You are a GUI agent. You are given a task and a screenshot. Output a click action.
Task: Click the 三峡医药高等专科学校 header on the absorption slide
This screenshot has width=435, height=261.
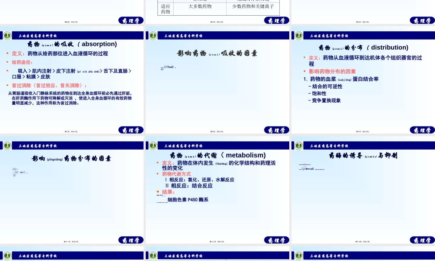[x=38, y=36]
